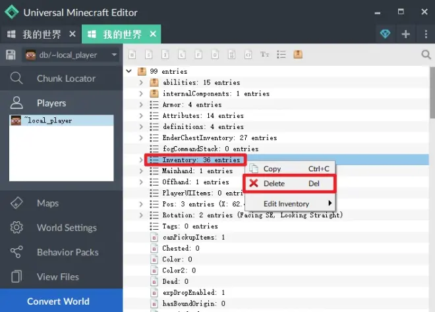Screen dimensions: 435x312
Task: Open the three-dot overflow menu
Action: [426, 34]
